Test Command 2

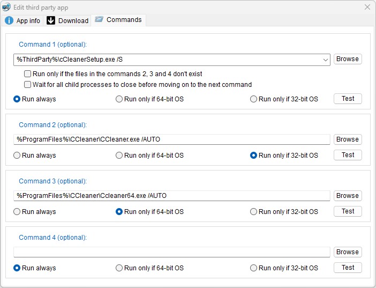pos(348,155)
